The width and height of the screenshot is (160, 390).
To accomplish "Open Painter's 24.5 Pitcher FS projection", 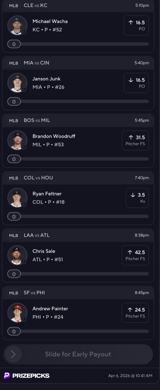I will click(135, 313).
